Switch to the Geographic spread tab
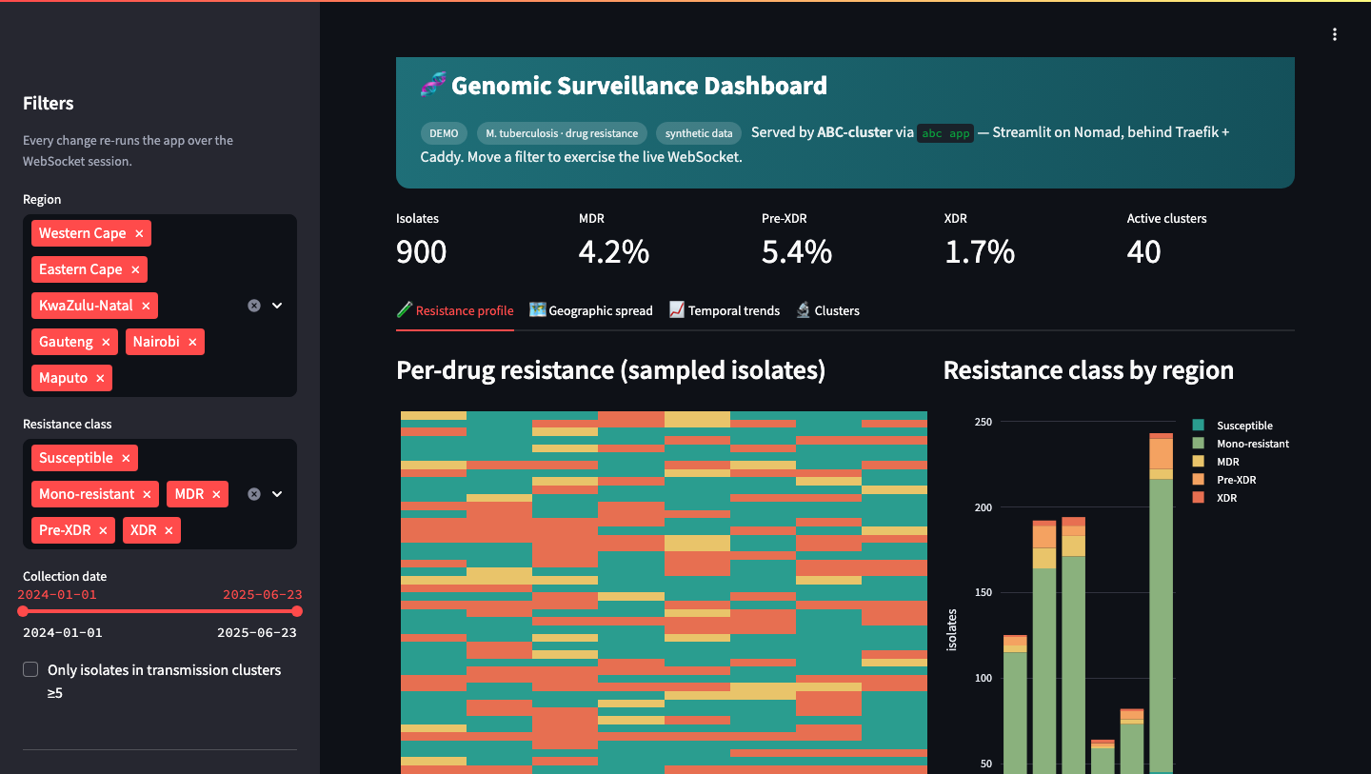1371x774 pixels. coord(591,310)
